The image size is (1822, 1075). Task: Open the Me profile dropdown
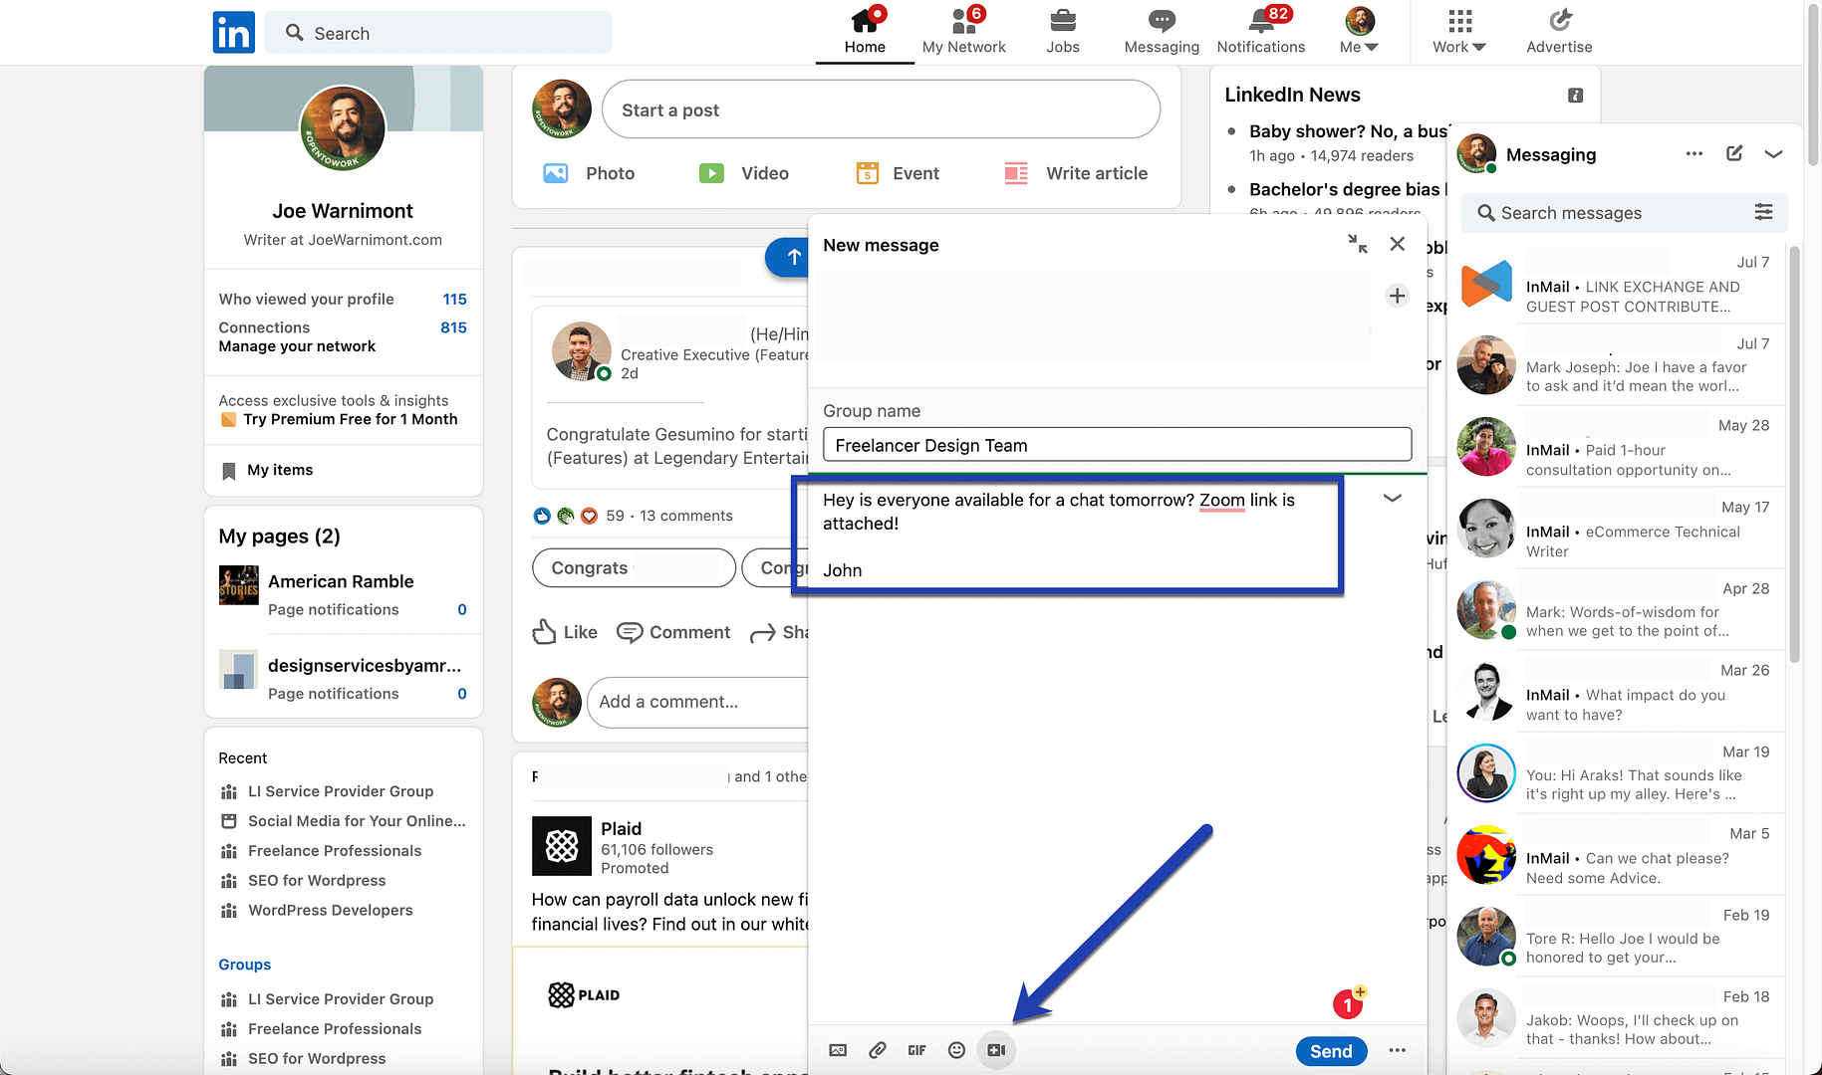pos(1359,32)
